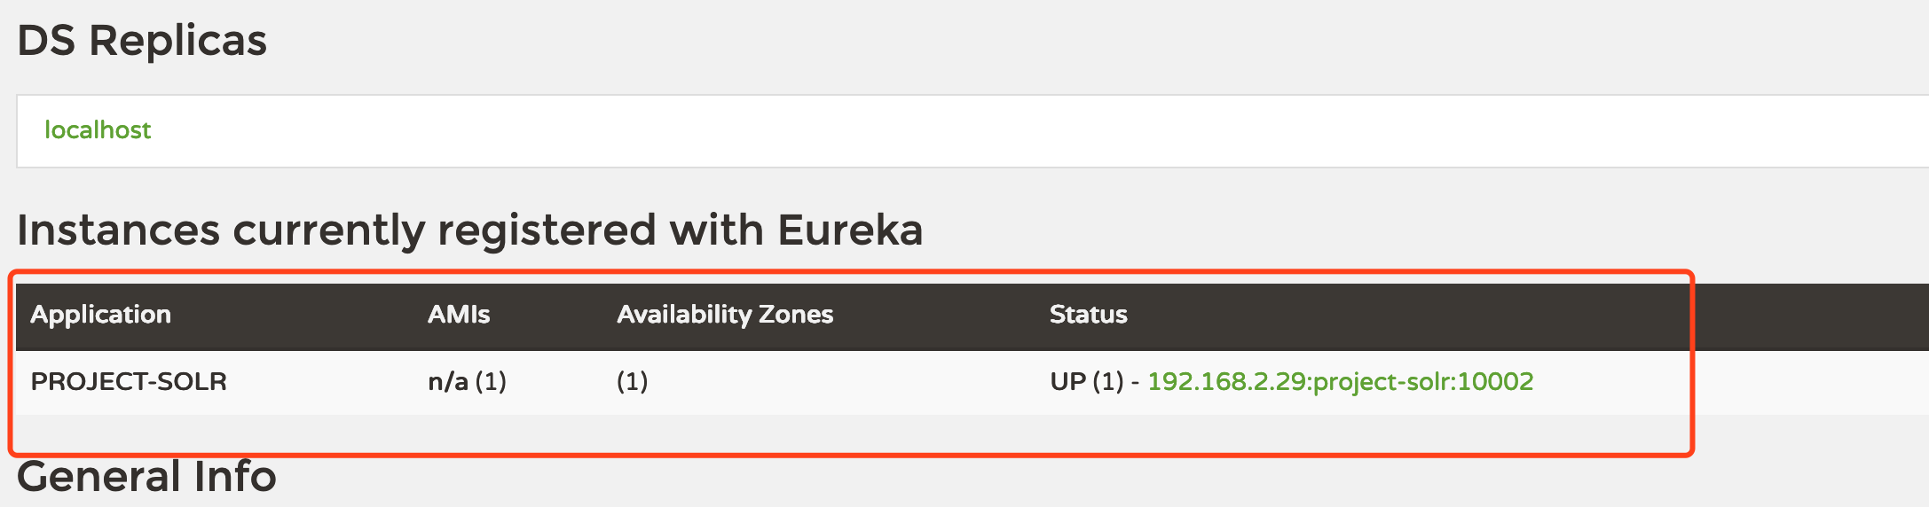Click the word Instances in the heading

click(118, 230)
